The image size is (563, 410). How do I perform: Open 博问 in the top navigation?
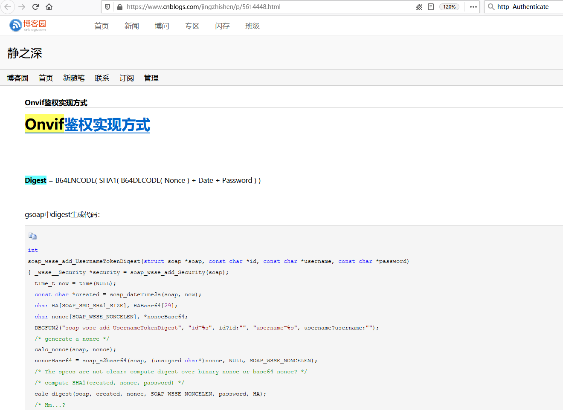[162, 26]
